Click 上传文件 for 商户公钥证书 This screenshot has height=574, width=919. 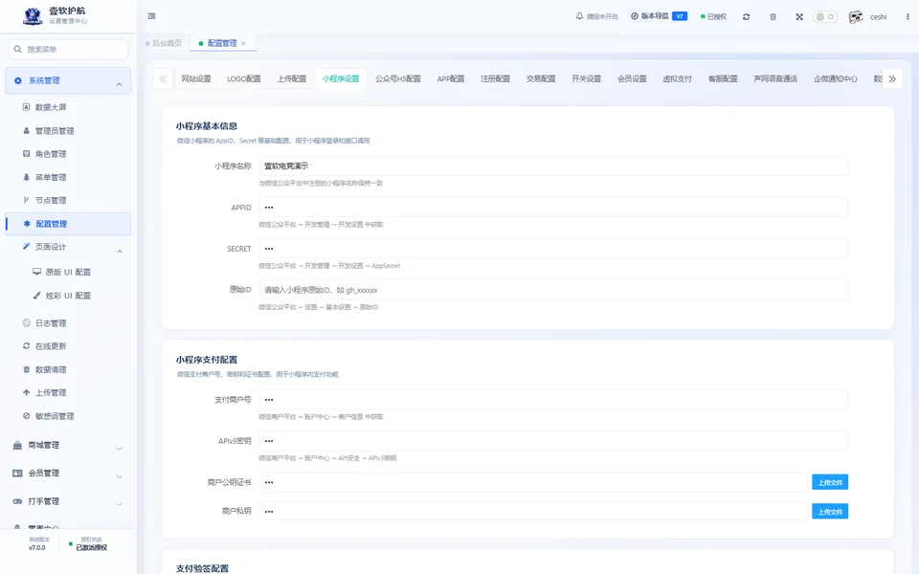pos(830,482)
